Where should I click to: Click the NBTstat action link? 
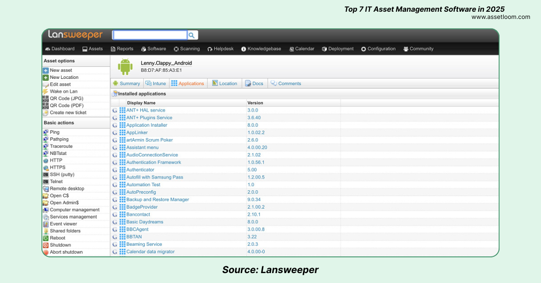tap(58, 154)
